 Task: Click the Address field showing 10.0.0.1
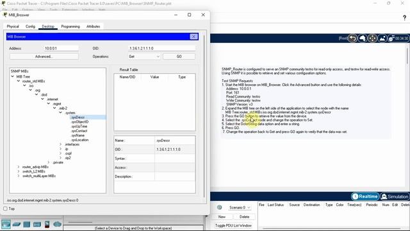pos(61,48)
